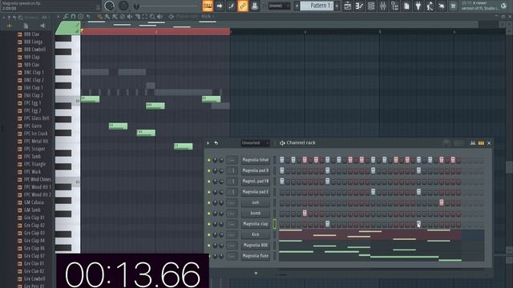The width and height of the screenshot is (513, 288).
Task: Select the delete tool in piano roll
Action: coord(123,16)
